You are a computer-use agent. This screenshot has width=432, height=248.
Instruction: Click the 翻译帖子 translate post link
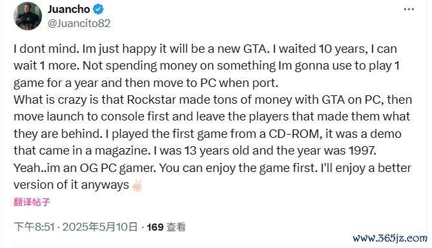(x=32, y=202)
